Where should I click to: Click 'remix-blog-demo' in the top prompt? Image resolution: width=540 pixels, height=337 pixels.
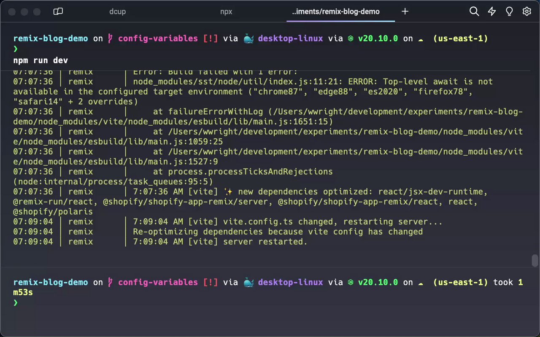[51, 38]
